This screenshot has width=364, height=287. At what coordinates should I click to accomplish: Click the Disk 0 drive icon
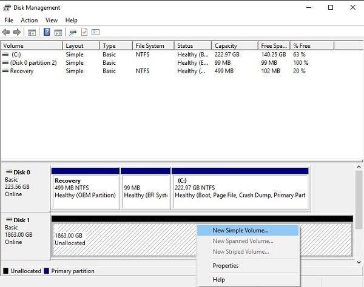9,171
